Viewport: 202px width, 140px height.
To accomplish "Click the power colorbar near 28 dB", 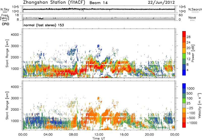I will click(184, 37).
